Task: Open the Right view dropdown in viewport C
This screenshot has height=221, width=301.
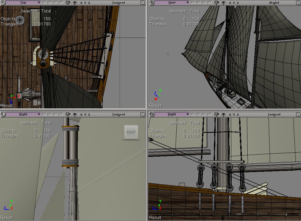Action: [23, 115]
